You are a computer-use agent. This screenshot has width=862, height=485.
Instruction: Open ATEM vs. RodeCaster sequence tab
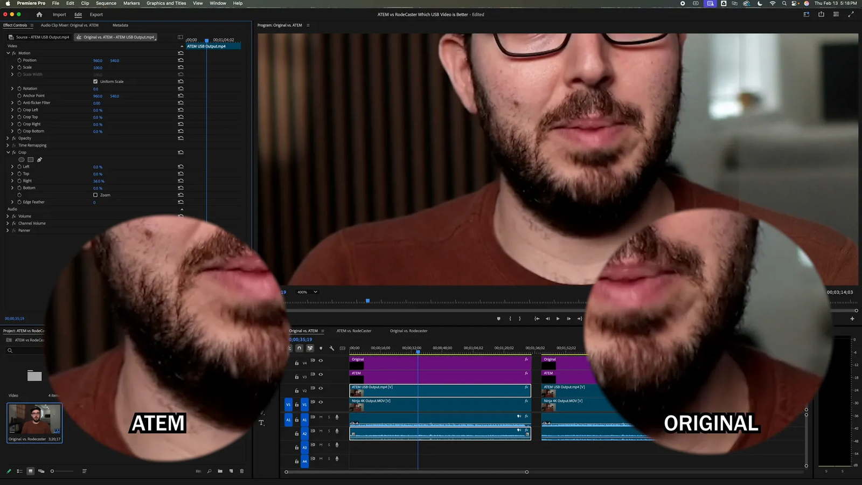point(354,331)
